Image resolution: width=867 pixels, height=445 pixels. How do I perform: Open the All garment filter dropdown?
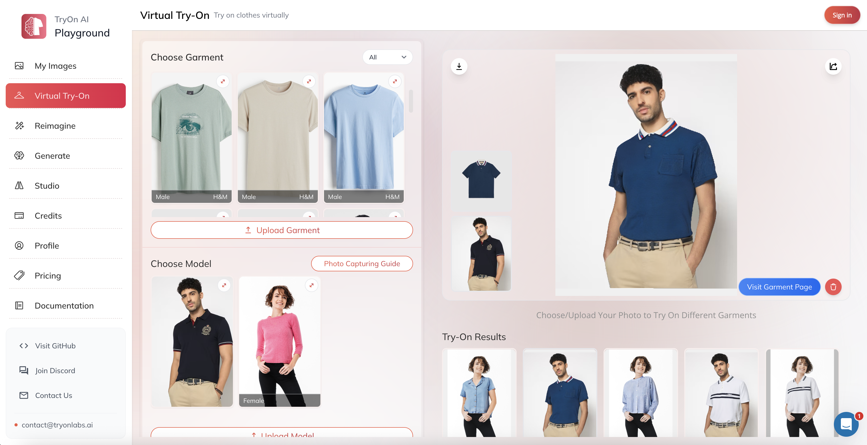pos(388,57)
